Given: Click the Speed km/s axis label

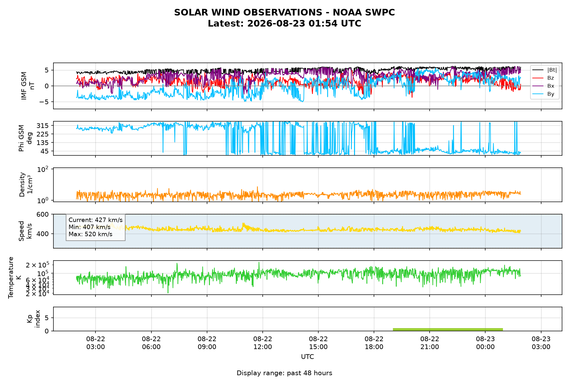Looking at the screenshot, I should click(x=25, y=231).
